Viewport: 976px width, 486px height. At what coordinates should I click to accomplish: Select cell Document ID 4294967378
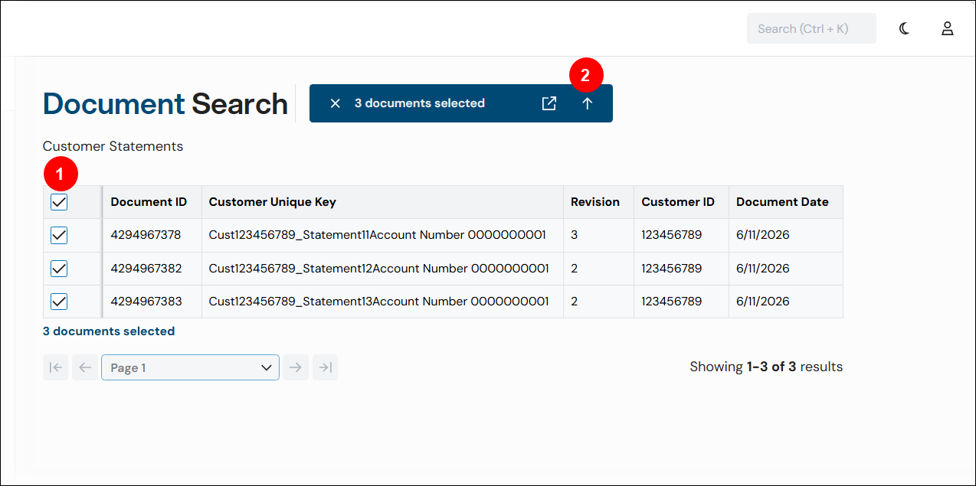point(152,235)
